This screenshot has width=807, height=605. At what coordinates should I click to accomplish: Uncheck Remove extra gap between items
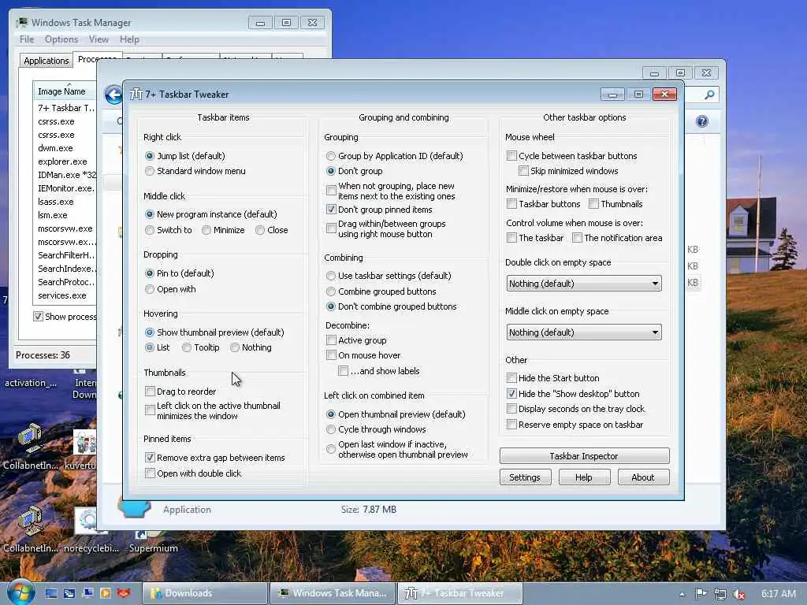[x=151, y=458]
